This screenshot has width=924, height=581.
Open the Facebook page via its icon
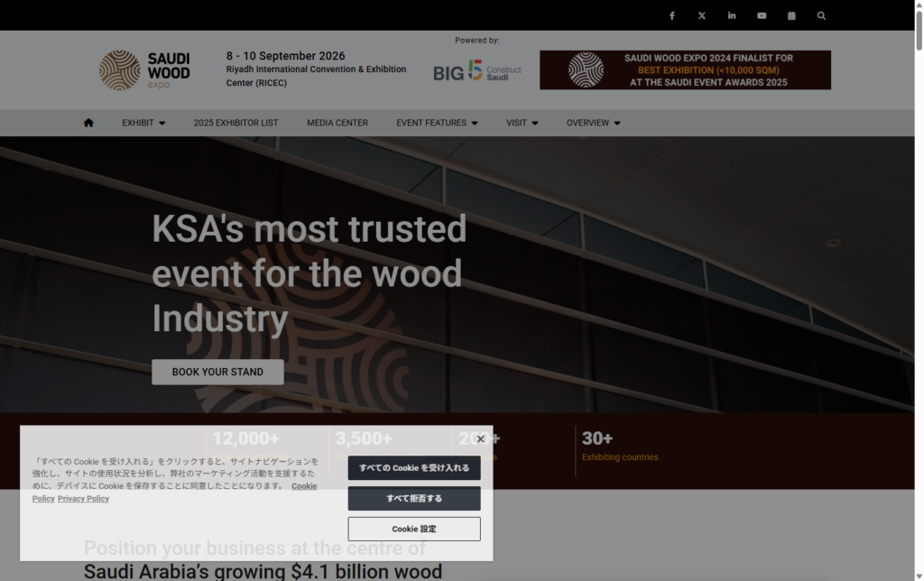[x=671, y=15]
